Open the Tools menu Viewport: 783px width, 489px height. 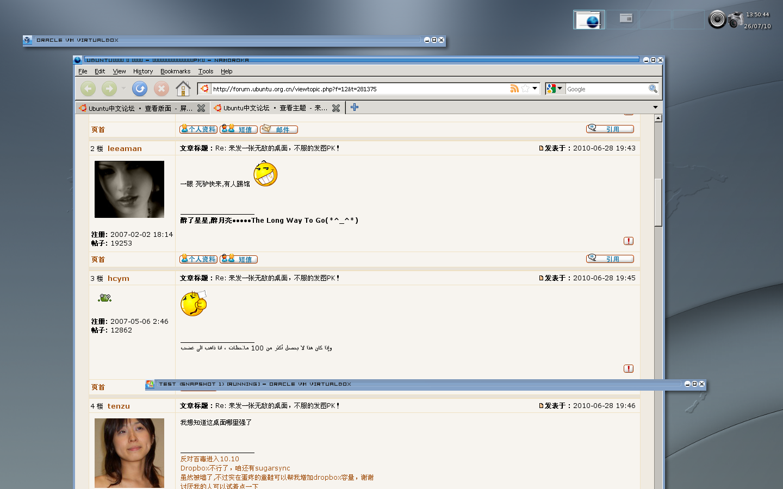tap(206, 71)
